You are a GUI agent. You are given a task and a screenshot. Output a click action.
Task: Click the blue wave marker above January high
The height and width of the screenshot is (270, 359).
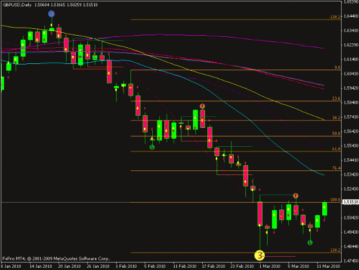51,14
